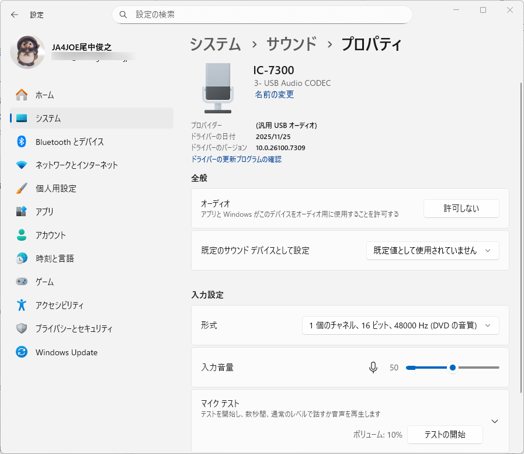Minimize the Settings window

click(x=456, y=10)
